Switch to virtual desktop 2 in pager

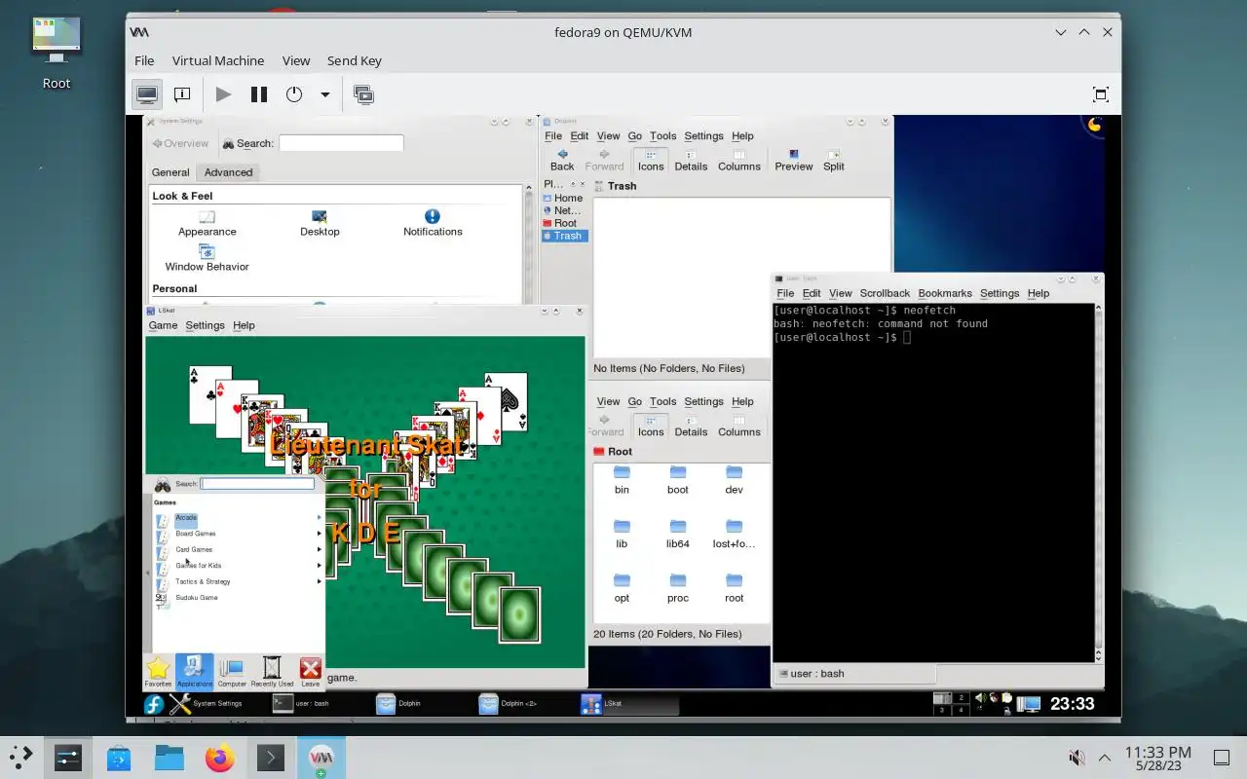[962, 697]
